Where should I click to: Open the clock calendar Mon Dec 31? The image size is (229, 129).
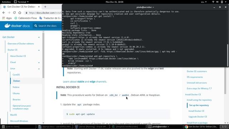click(x=114, y=2)
